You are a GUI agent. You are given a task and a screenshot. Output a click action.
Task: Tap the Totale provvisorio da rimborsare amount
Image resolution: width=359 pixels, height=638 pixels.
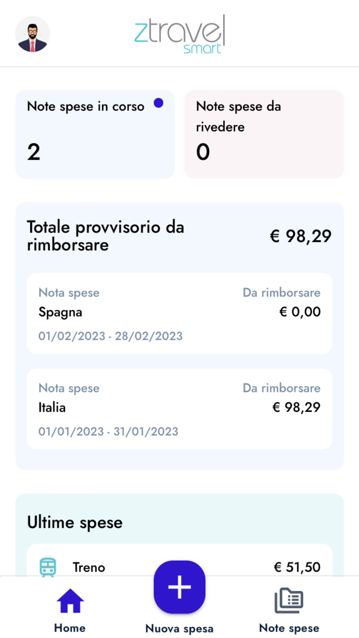[x=301, y=236]
